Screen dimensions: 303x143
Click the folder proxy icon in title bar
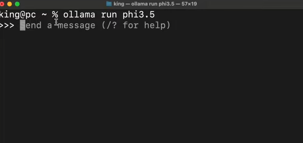click(x=109, y=4)
